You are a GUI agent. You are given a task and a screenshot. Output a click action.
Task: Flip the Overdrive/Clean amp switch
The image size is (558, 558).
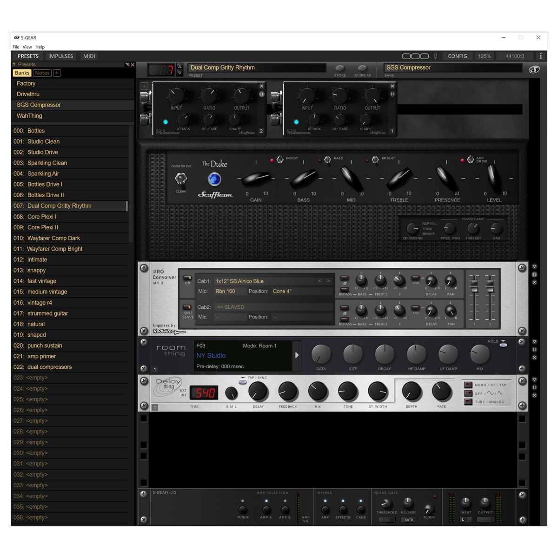[181, 179]
